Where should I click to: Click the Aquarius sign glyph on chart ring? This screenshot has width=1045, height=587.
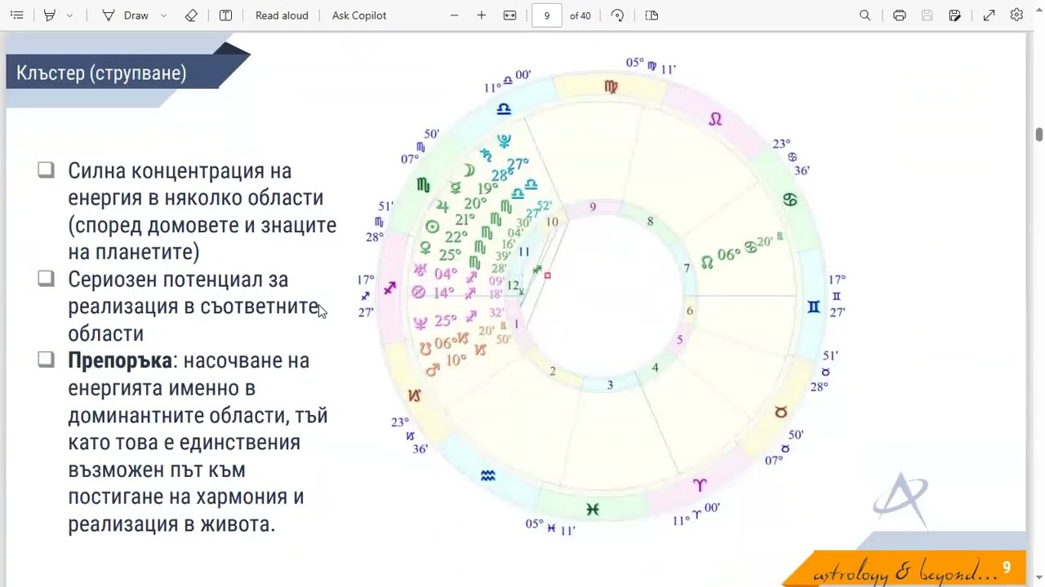coord(487,475)
